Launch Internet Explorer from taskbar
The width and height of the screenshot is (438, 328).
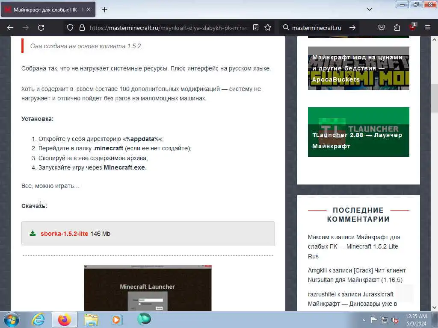tap(38, 319)
